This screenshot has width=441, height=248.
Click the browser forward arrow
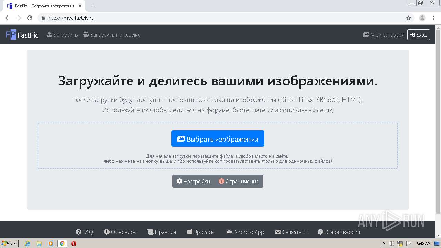click(19, 18)
